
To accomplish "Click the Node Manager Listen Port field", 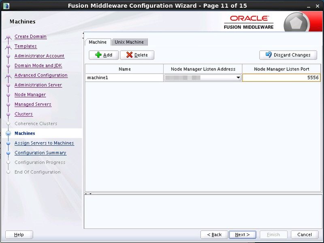I will tap(281, 78).
